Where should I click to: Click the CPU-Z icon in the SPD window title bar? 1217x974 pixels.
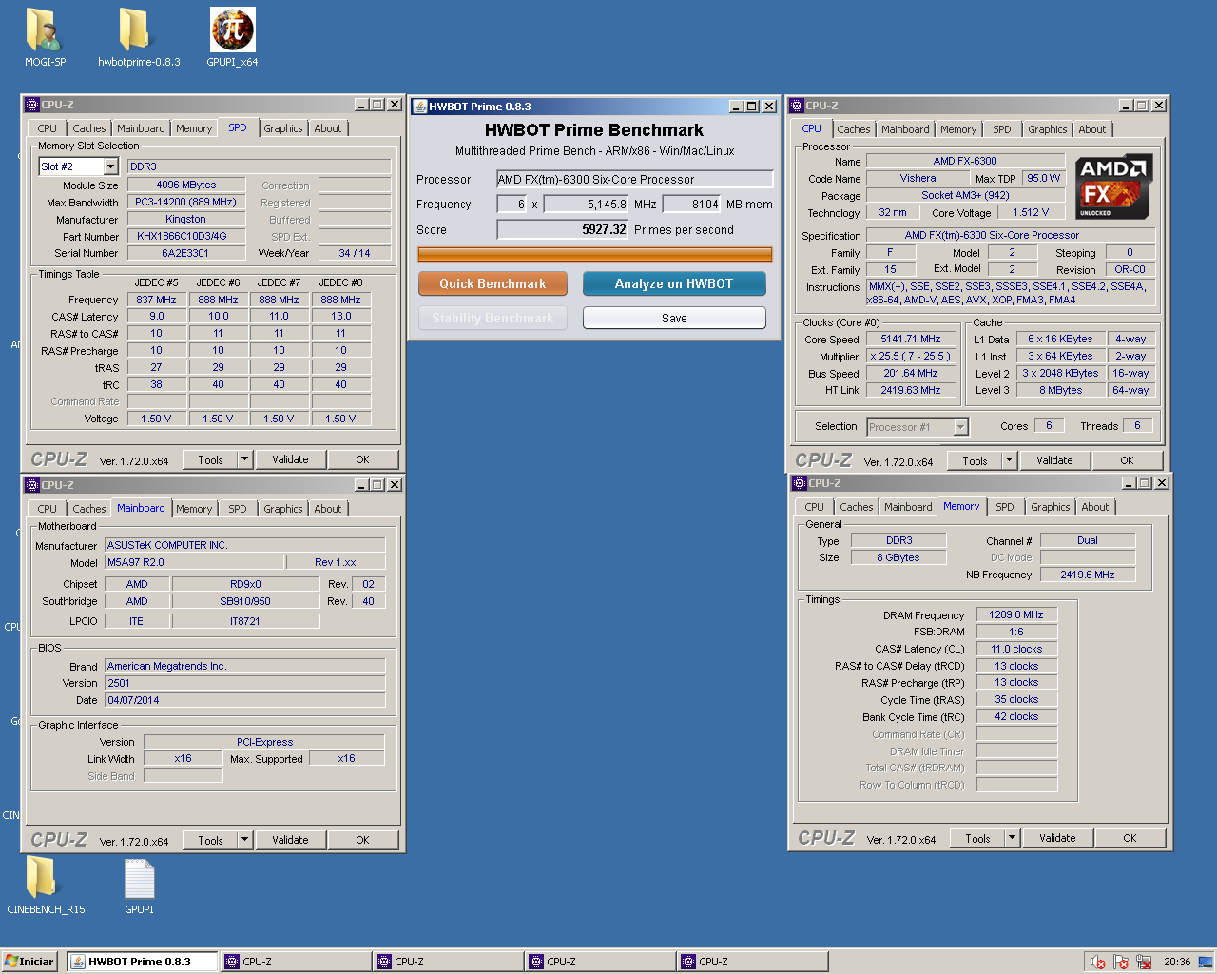pyautogui.click(x=32, y=105)
